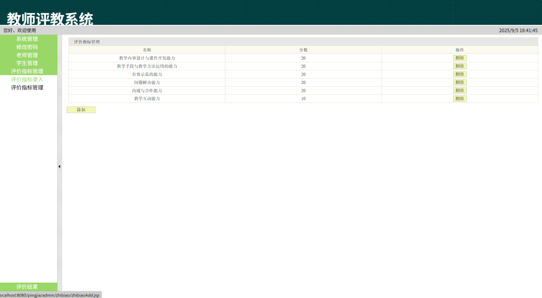Open the 学生管理 menu section

[29, 63]
